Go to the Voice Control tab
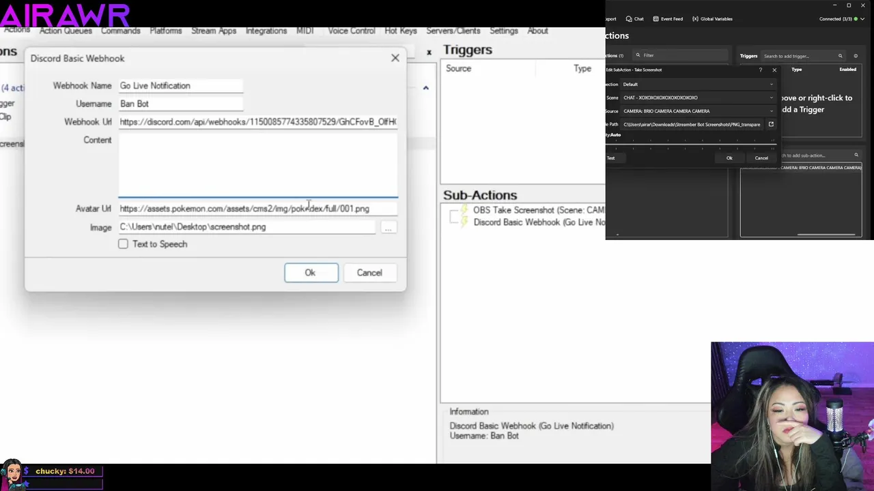 click(x=352, y=31)
